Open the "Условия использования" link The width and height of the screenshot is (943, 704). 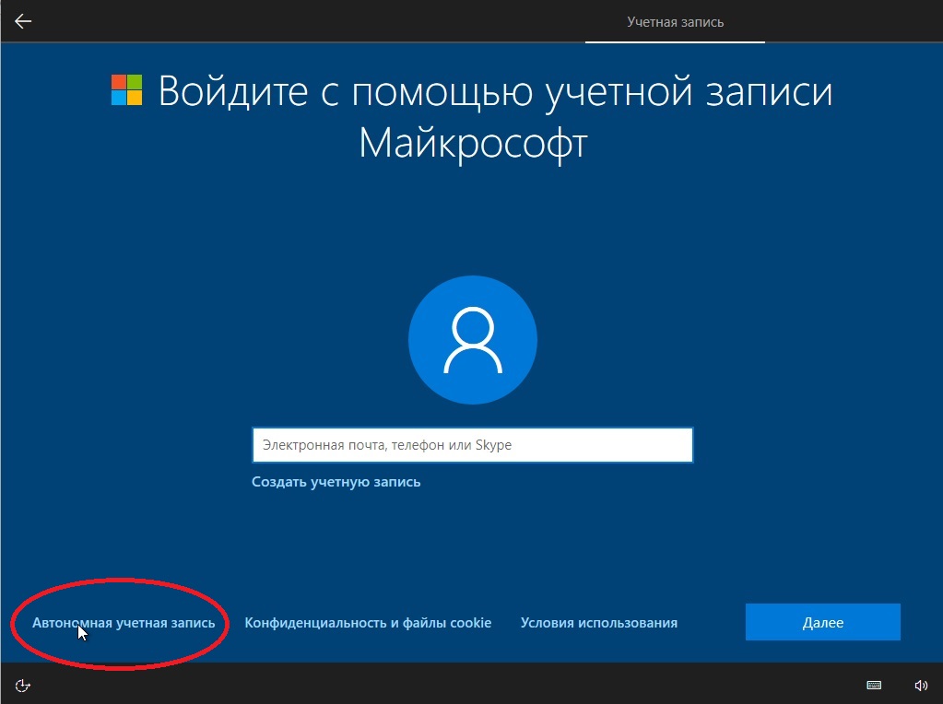tap(598, 623)
